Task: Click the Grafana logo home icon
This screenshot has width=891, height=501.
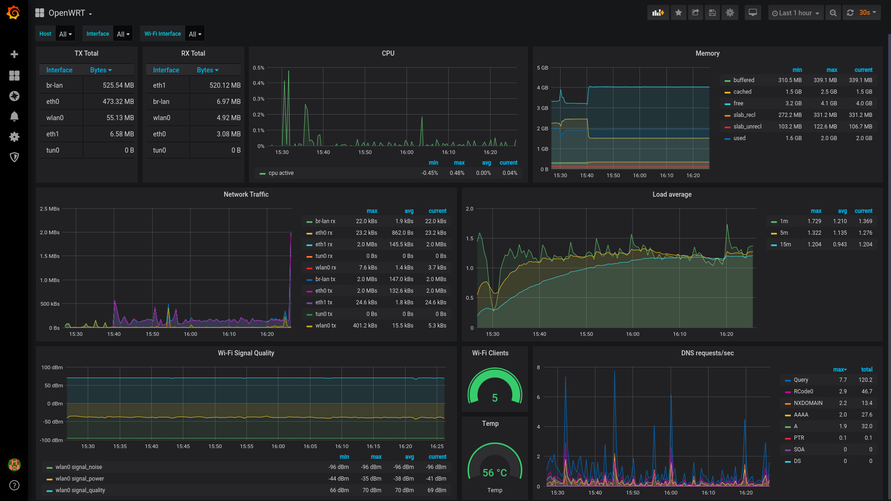Action: (13, 13)
